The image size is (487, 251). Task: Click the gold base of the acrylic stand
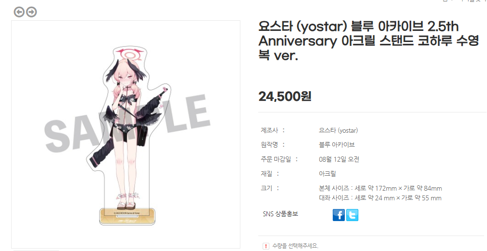[x=127, y=217]
